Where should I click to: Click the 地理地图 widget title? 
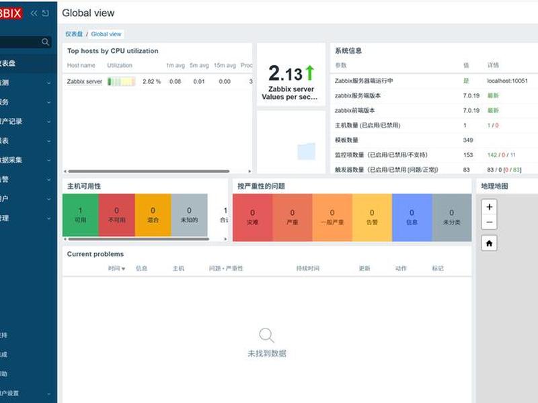pyautogui.click(x=494, y=186)
